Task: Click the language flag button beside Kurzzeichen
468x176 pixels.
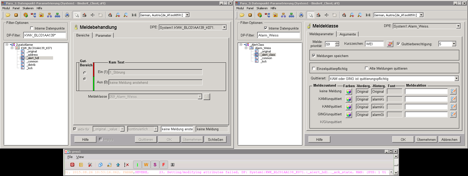Action: (x=390, y=44)
